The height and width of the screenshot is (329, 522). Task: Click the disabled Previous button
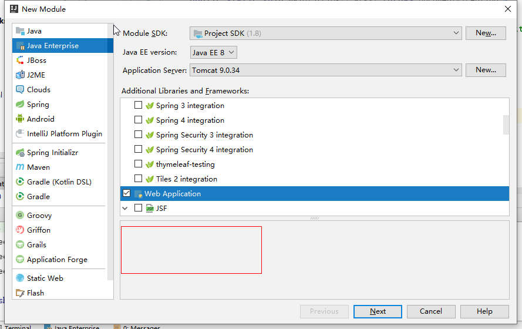324,311
